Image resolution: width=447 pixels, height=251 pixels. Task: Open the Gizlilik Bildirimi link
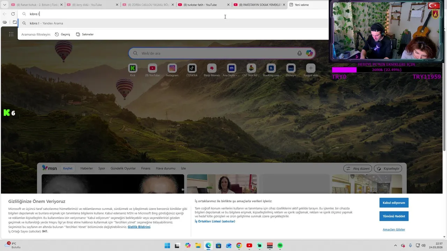coord(139,227)
